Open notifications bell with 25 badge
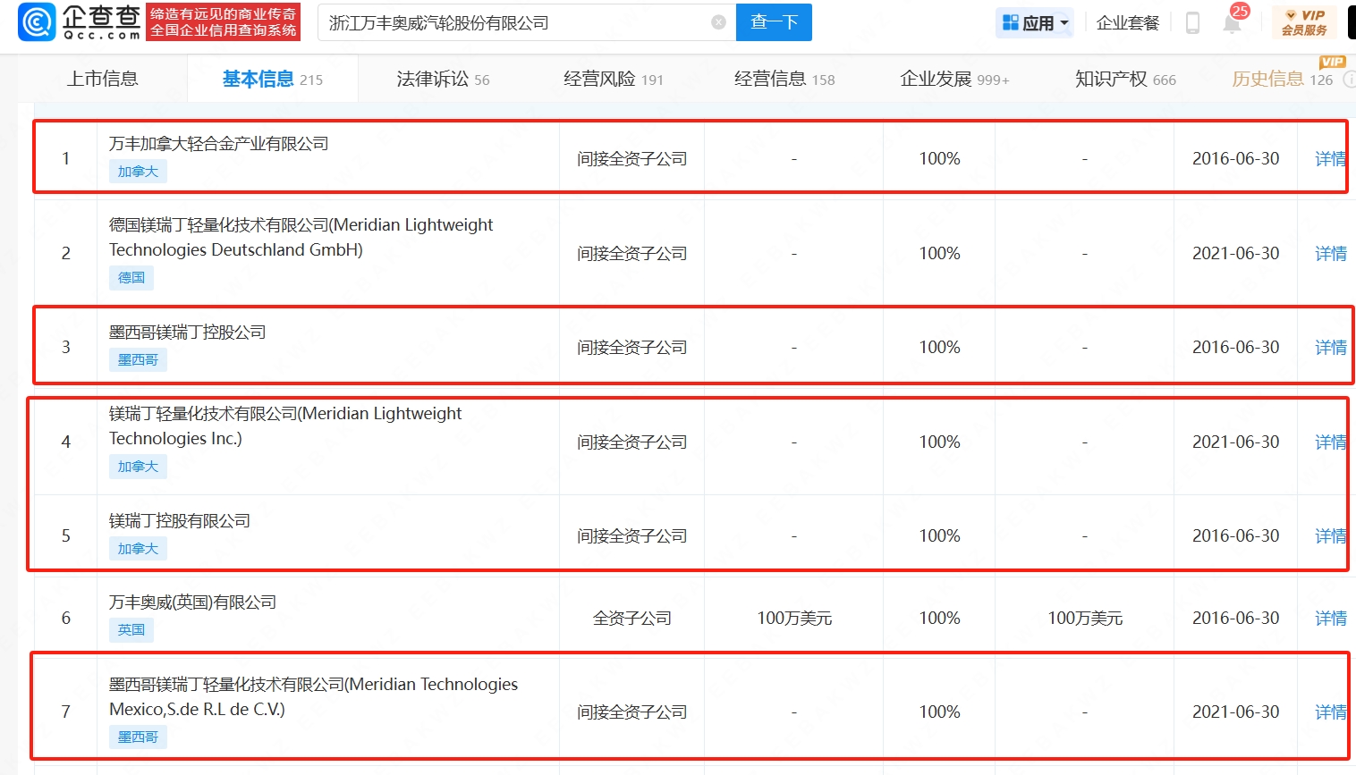The width and height of the screenshot is (1356, 775). (x=1233, y=21)
